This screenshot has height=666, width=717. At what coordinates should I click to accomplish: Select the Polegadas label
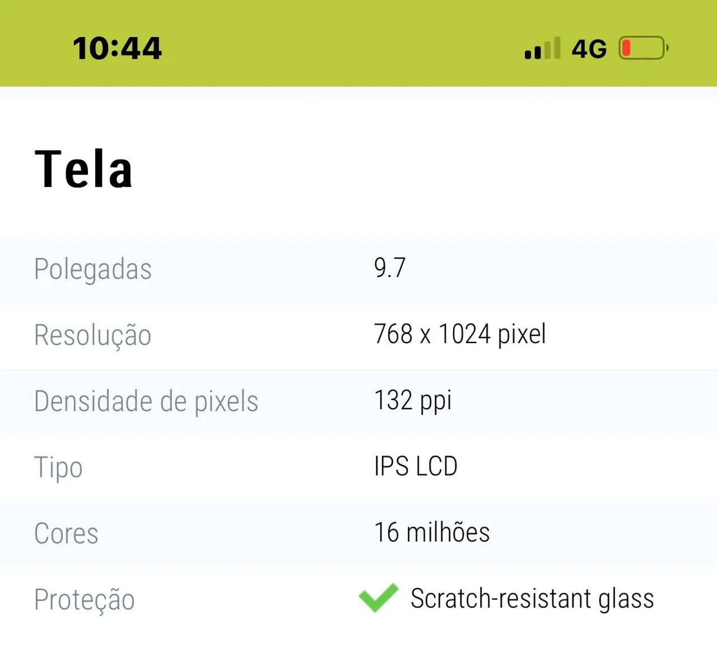click(93, 269)
